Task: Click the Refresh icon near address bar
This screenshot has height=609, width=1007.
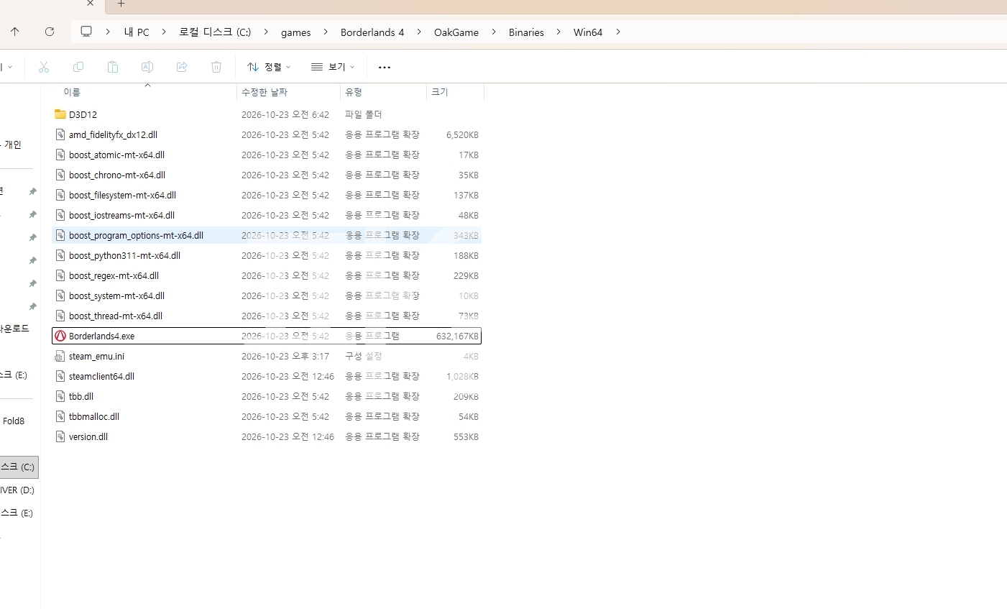Action: click(50, 32)
